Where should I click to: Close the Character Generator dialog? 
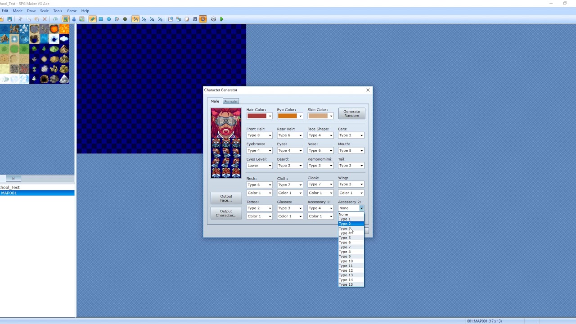368,90
